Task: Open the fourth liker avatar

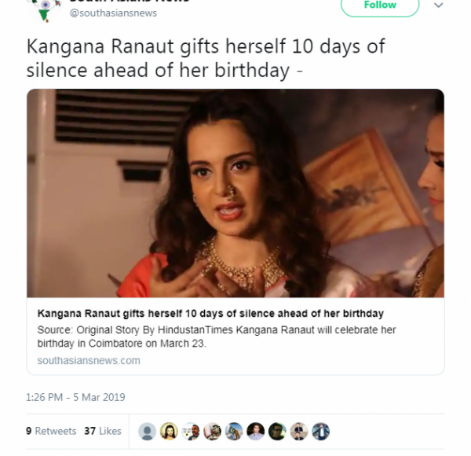Action: [212, 431]
